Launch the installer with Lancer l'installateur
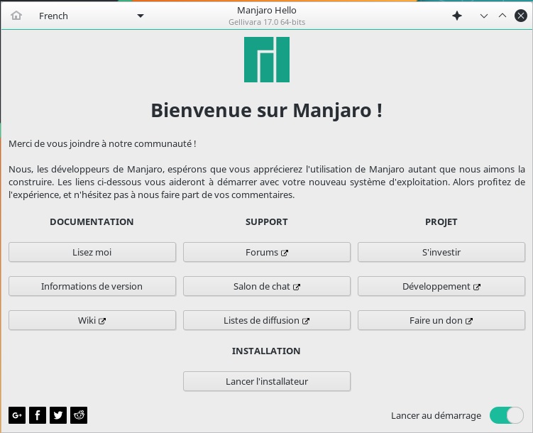 coord(267,381)
